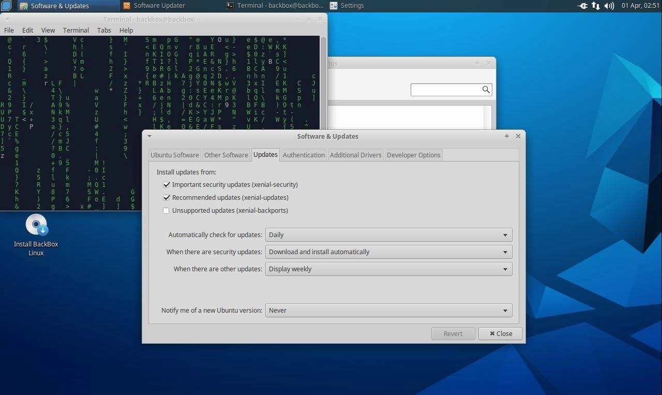Toggle Important security updates checkbox

click(166, 184)
